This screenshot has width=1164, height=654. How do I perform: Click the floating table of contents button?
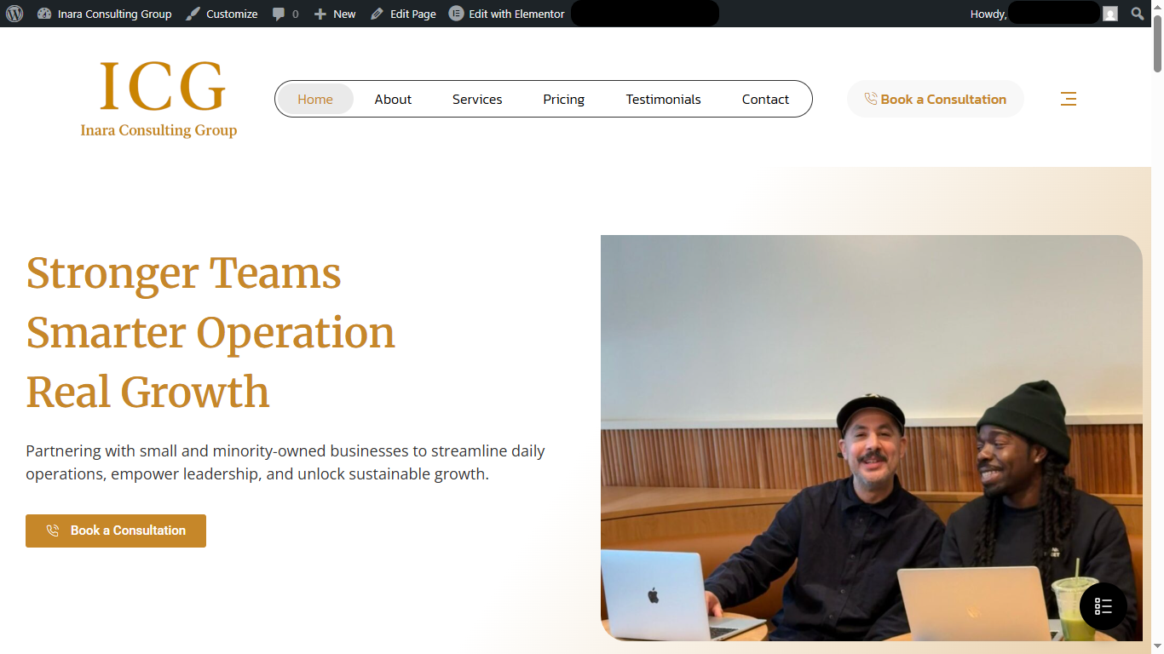[x=1103, y=606]
